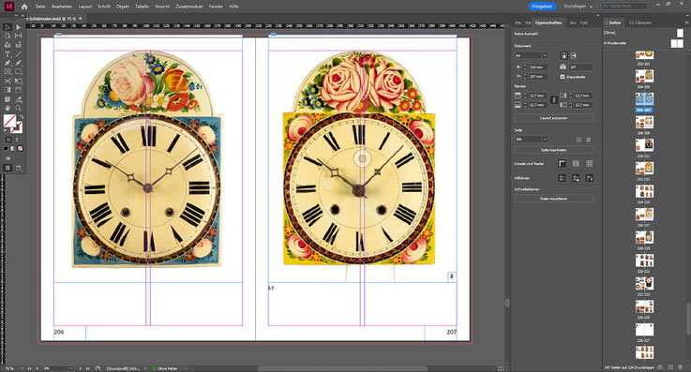The width and height of the screenshot is (691, 372).
Task: Select the Scissors tool
Action: (8, 81)
